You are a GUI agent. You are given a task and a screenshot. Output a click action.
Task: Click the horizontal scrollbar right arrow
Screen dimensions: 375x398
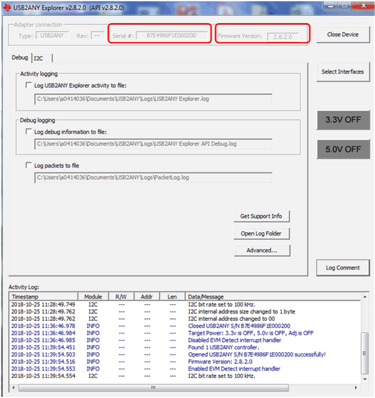point(357,387)
